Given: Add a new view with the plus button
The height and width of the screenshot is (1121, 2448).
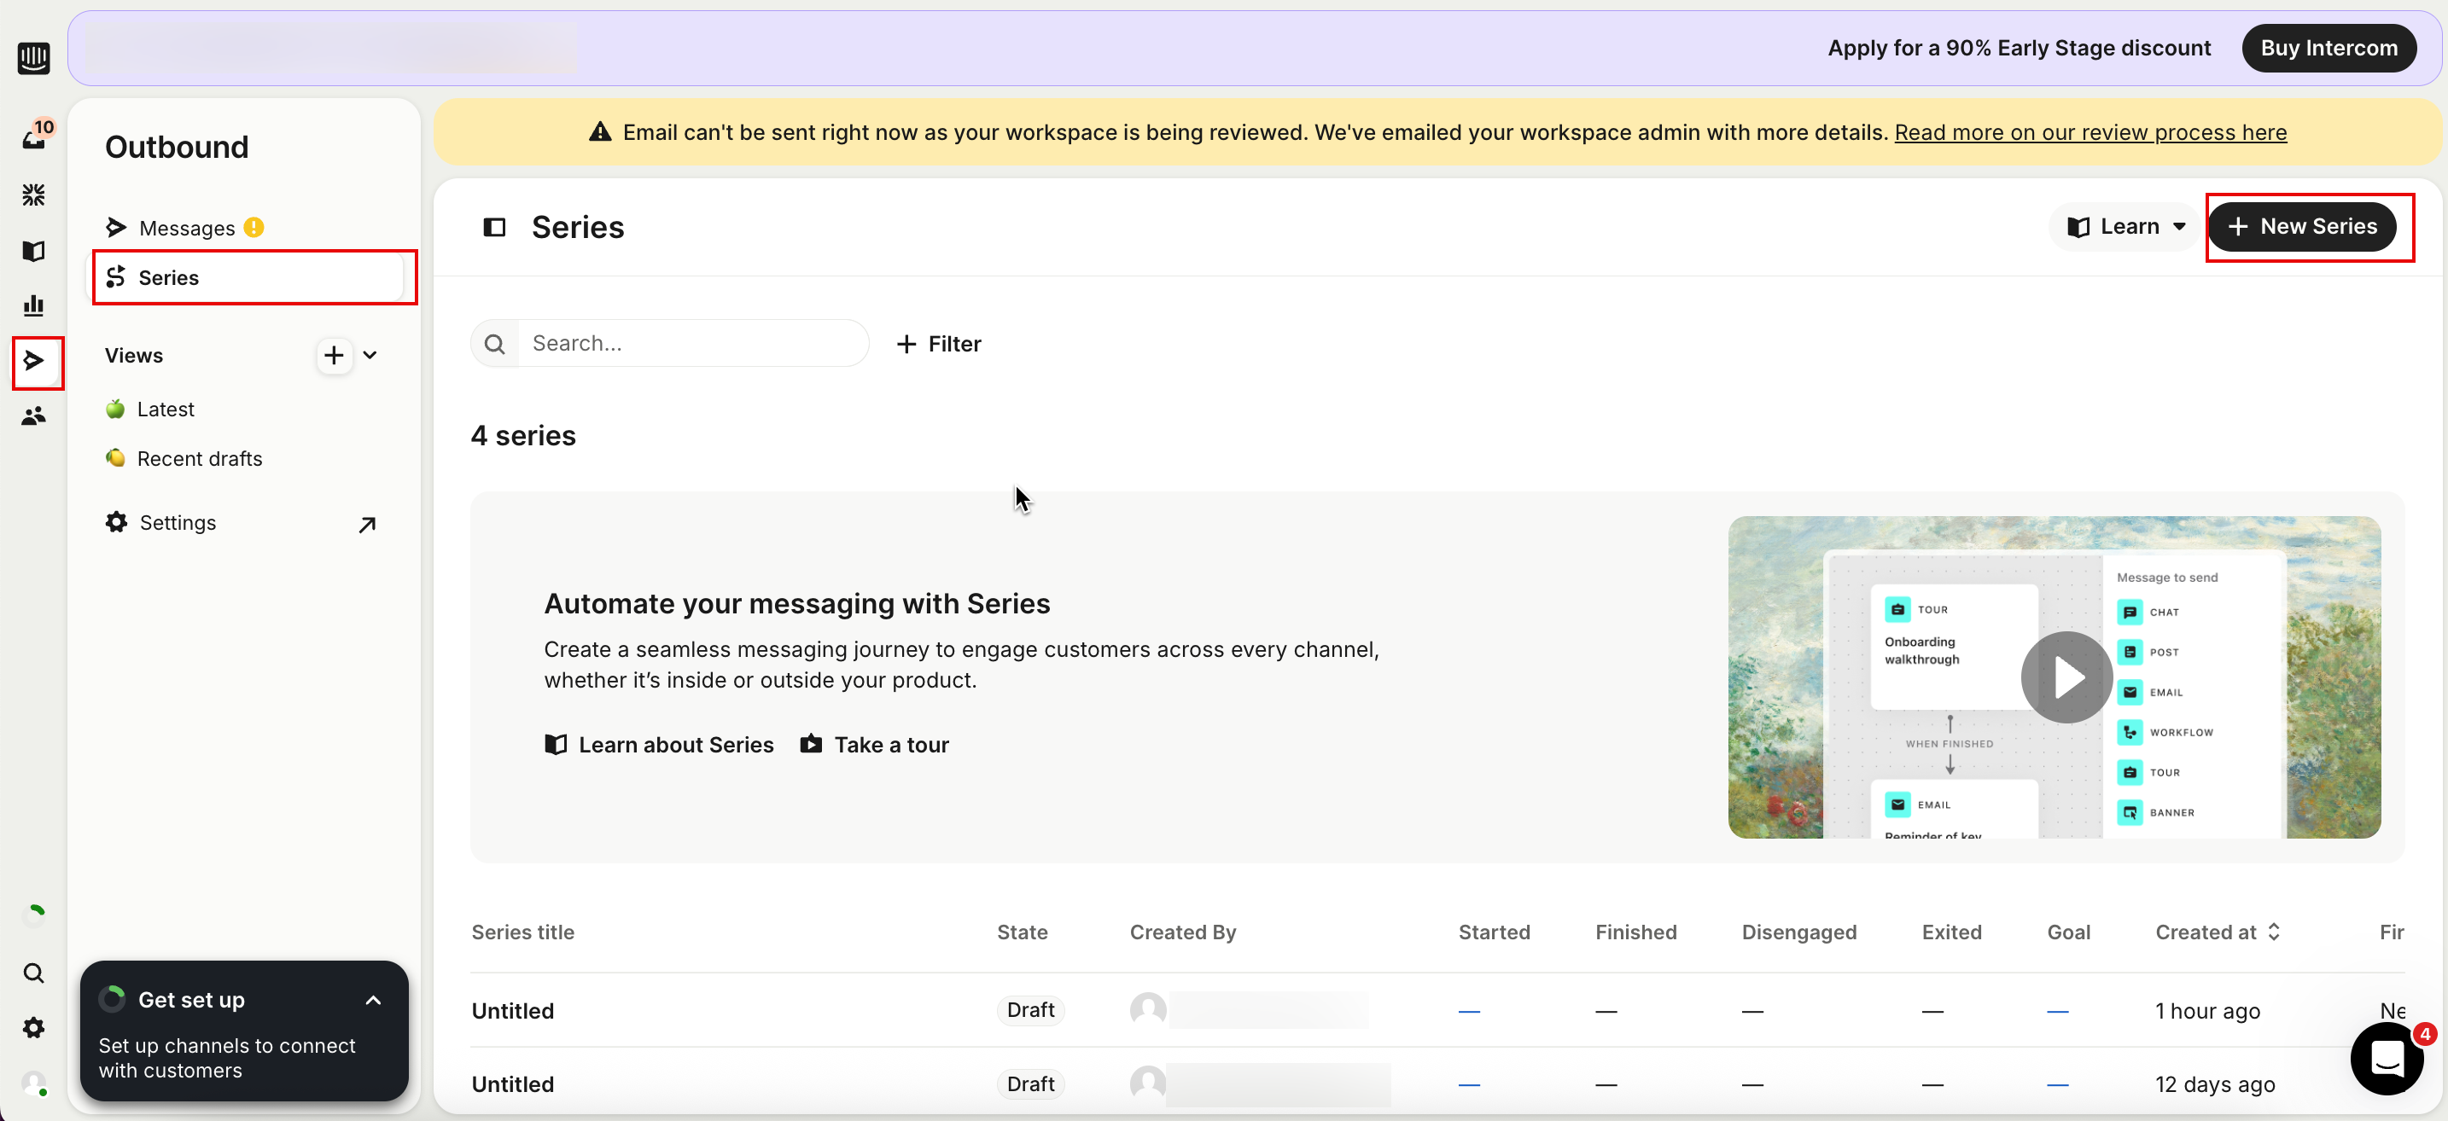Looking at the screenshot, I should 334,355.
